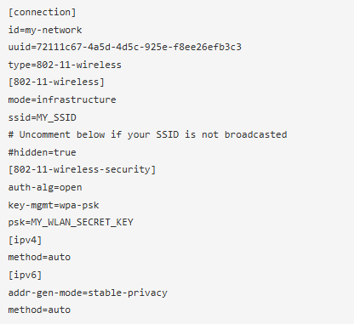Click the 'Uncomment below' comment line
This screenshot has height=324, width=354.
(x=147, y=134)
